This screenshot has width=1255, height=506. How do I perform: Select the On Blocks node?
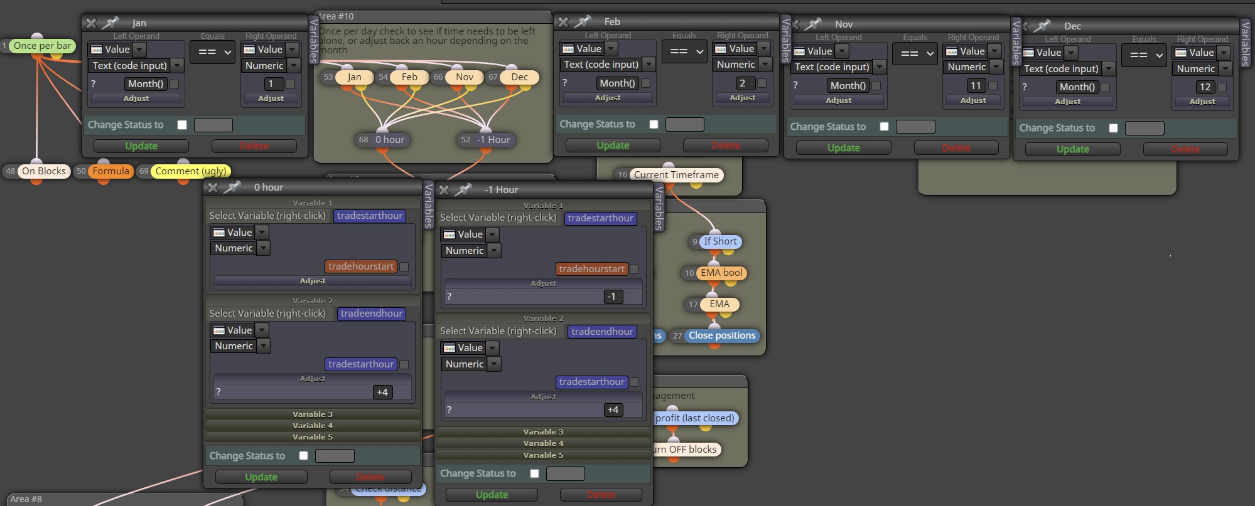coord(44,171)
